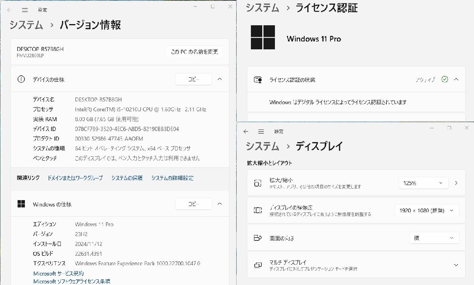Select the デバイス ID value text
The height and width of the screenshot is (285, 474).
pyautogui.click(x=127, y=129)
